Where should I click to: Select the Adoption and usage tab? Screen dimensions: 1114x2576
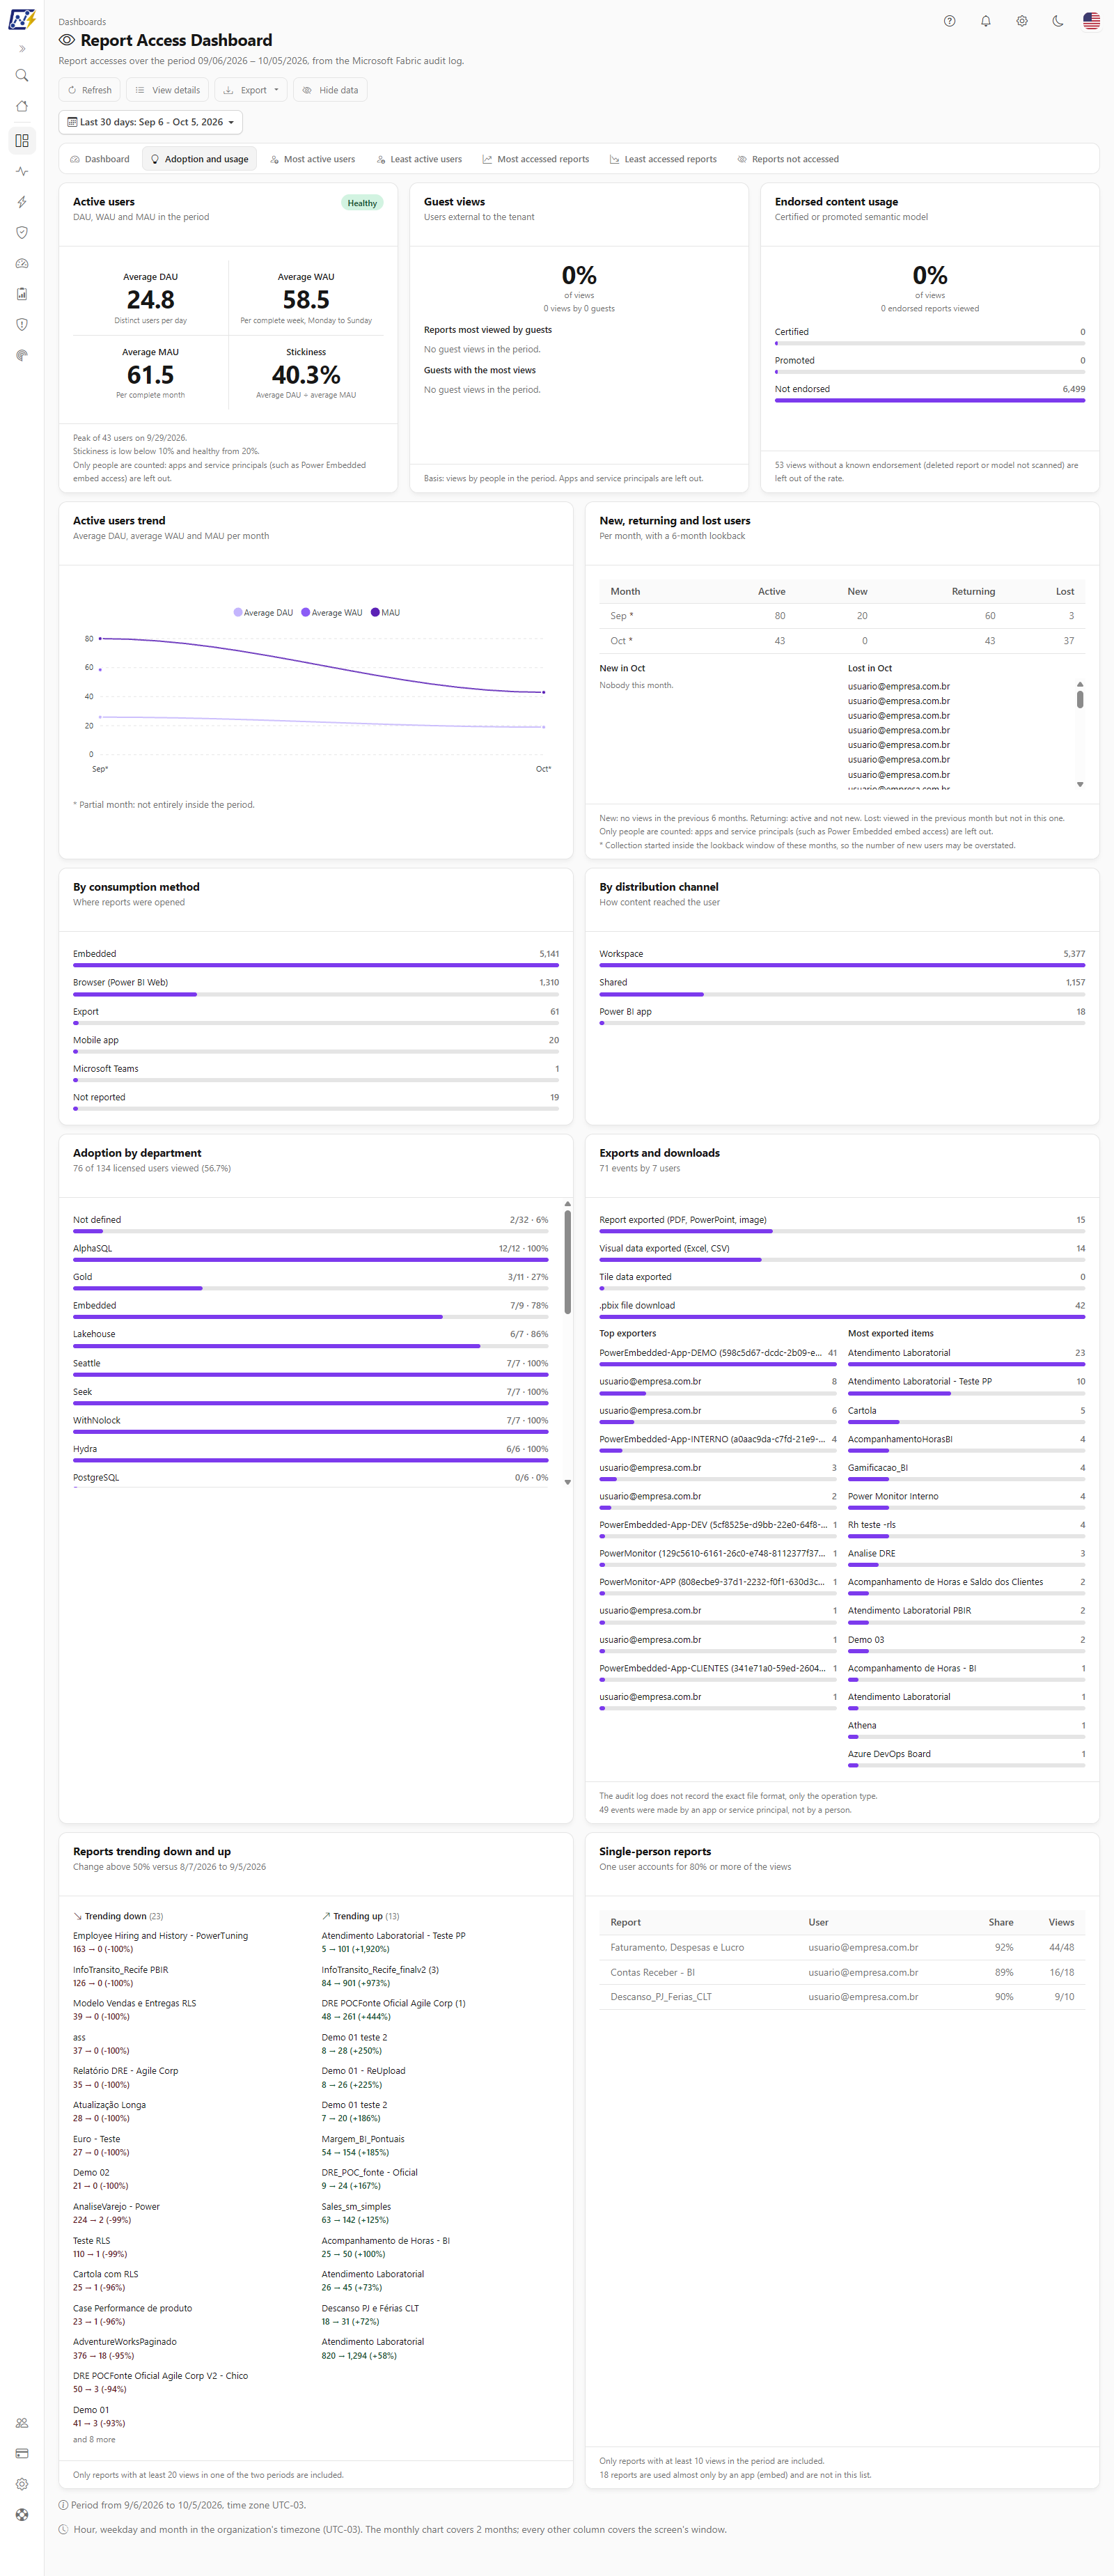[199, 159]
